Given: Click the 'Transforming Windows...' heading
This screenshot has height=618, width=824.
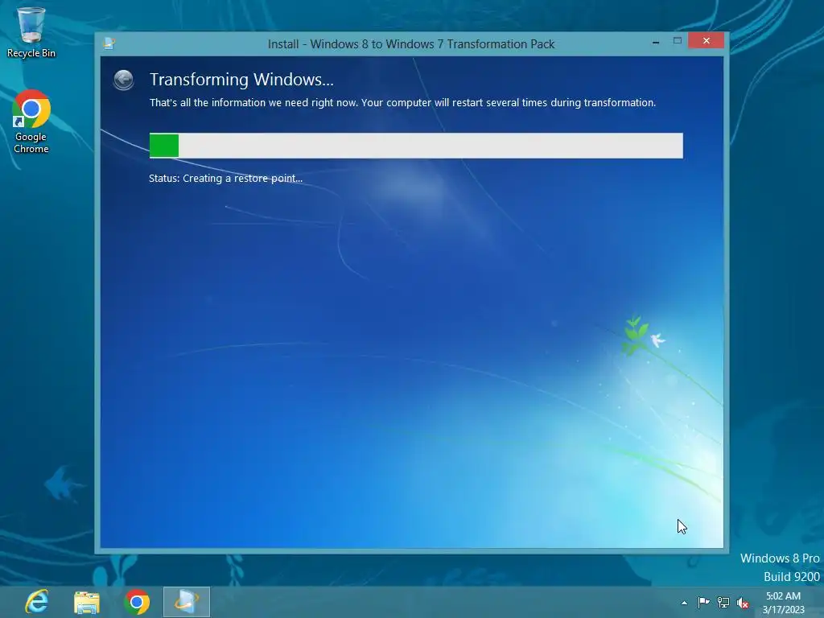Looking at the screenshot, I should point(241,80).
